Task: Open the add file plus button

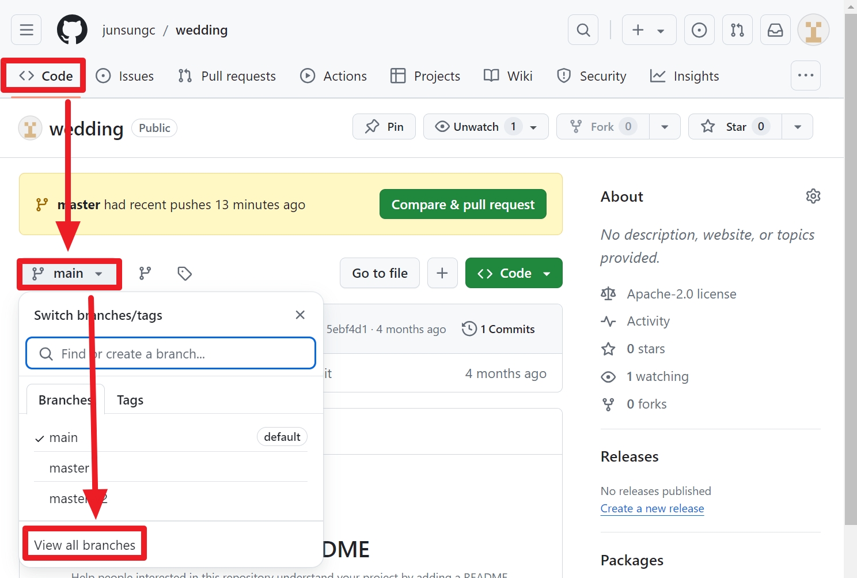Action: (442, 273)
